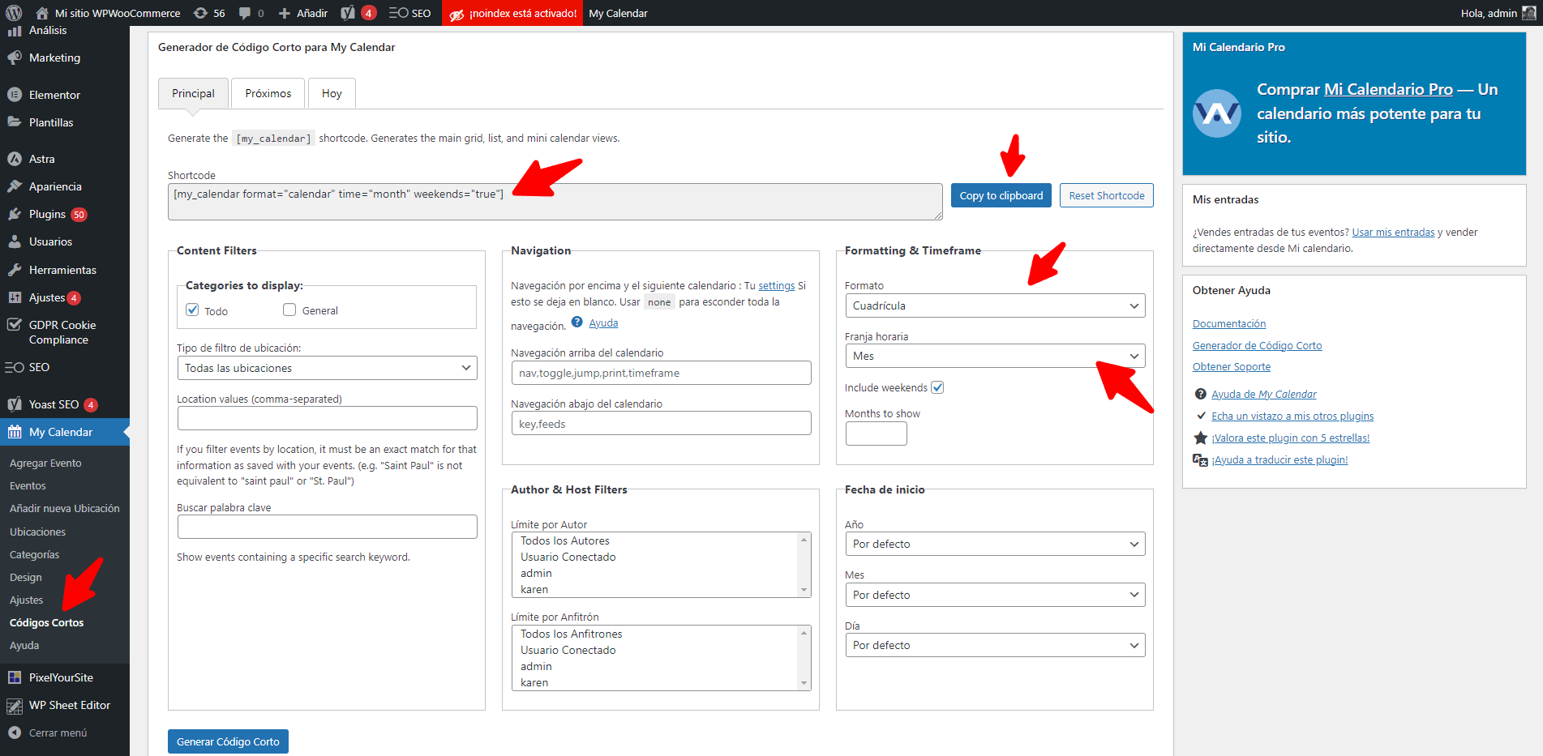The height and width of the screenshot is (756, 1543).
Task: Open Eventos submenu item
Action: [28, 486]
